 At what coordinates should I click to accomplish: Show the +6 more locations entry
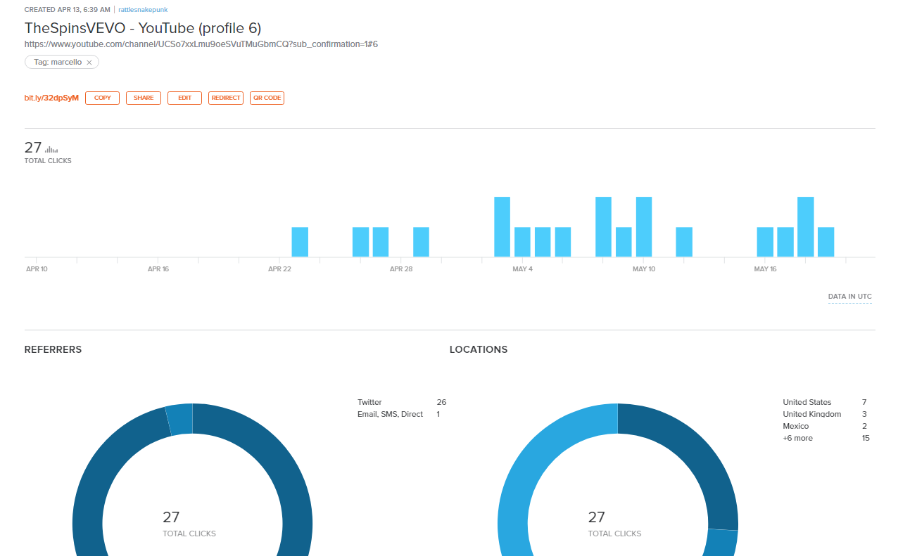797,438
